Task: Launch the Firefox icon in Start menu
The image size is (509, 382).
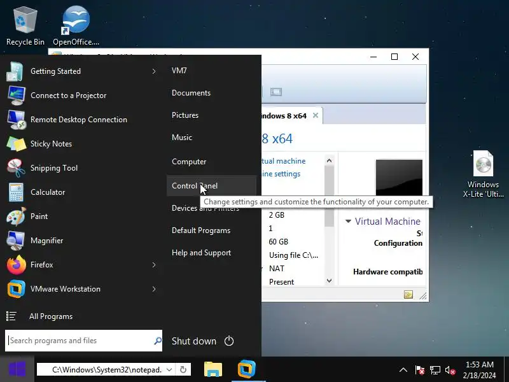Action: [17, 265]
